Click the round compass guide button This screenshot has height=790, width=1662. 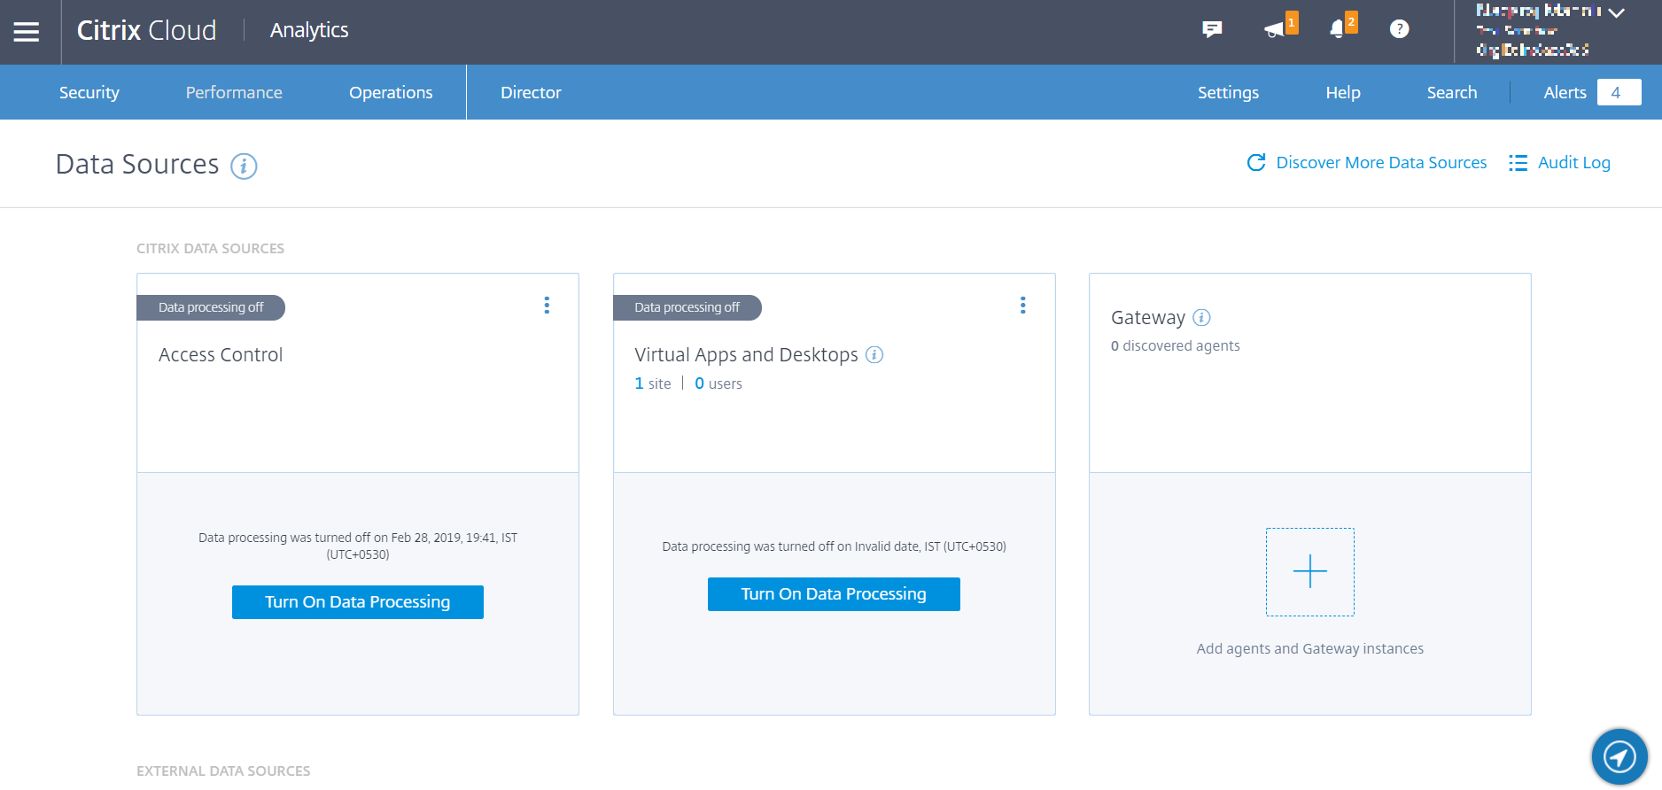[x=1619, y=756]
